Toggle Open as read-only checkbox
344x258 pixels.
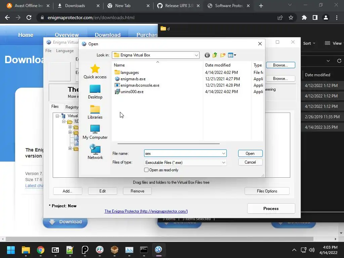point(146,170)
